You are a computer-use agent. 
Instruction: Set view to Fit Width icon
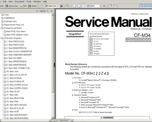click(84, 6)
